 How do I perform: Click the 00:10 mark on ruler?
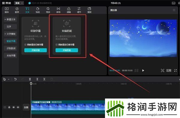[x=124, y=84]
